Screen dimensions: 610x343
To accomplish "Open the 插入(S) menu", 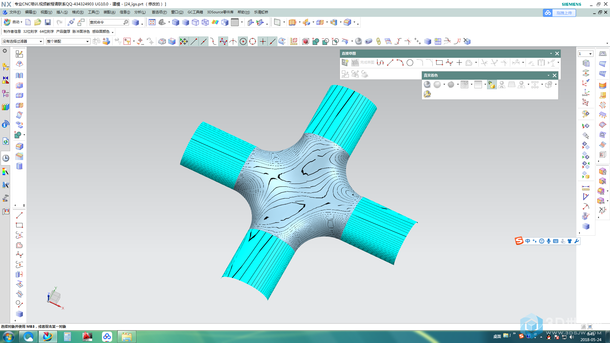I will click(62, 12).
